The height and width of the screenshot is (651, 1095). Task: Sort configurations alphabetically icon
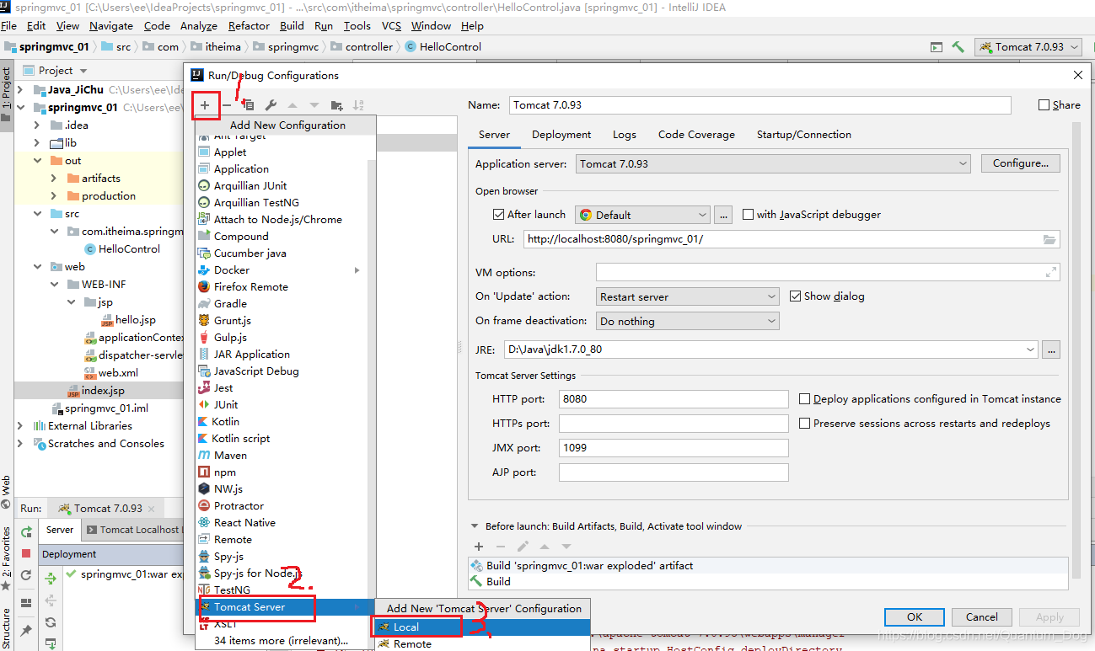coord(358,105)
